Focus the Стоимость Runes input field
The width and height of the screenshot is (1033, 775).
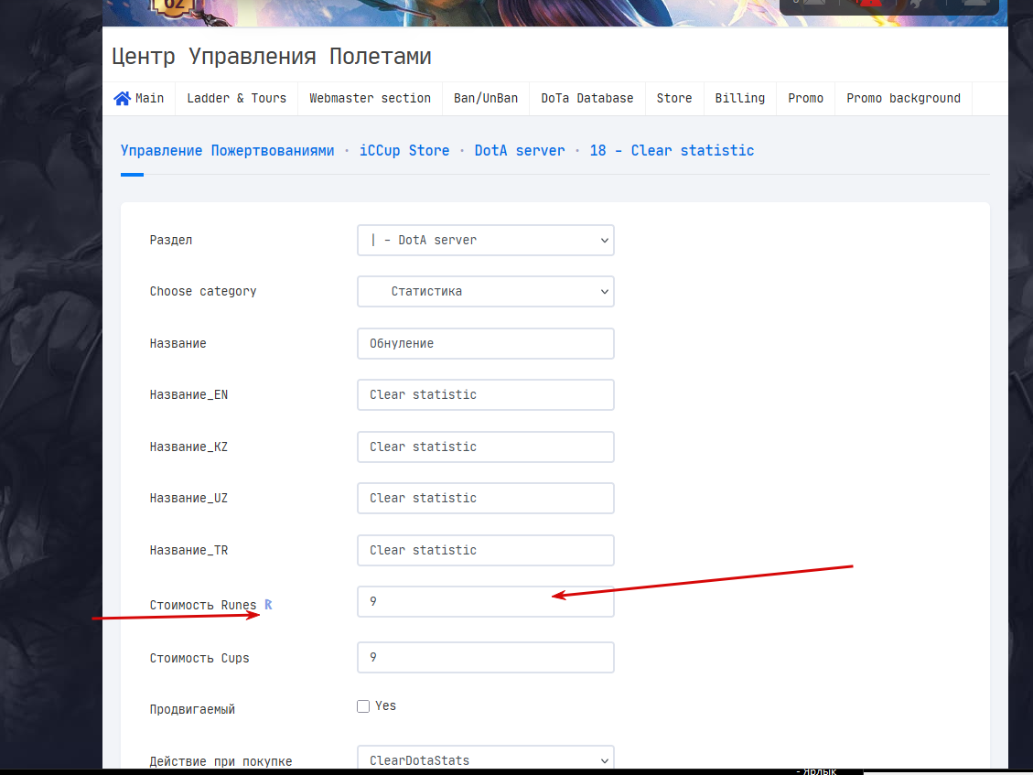coord(486,602)
